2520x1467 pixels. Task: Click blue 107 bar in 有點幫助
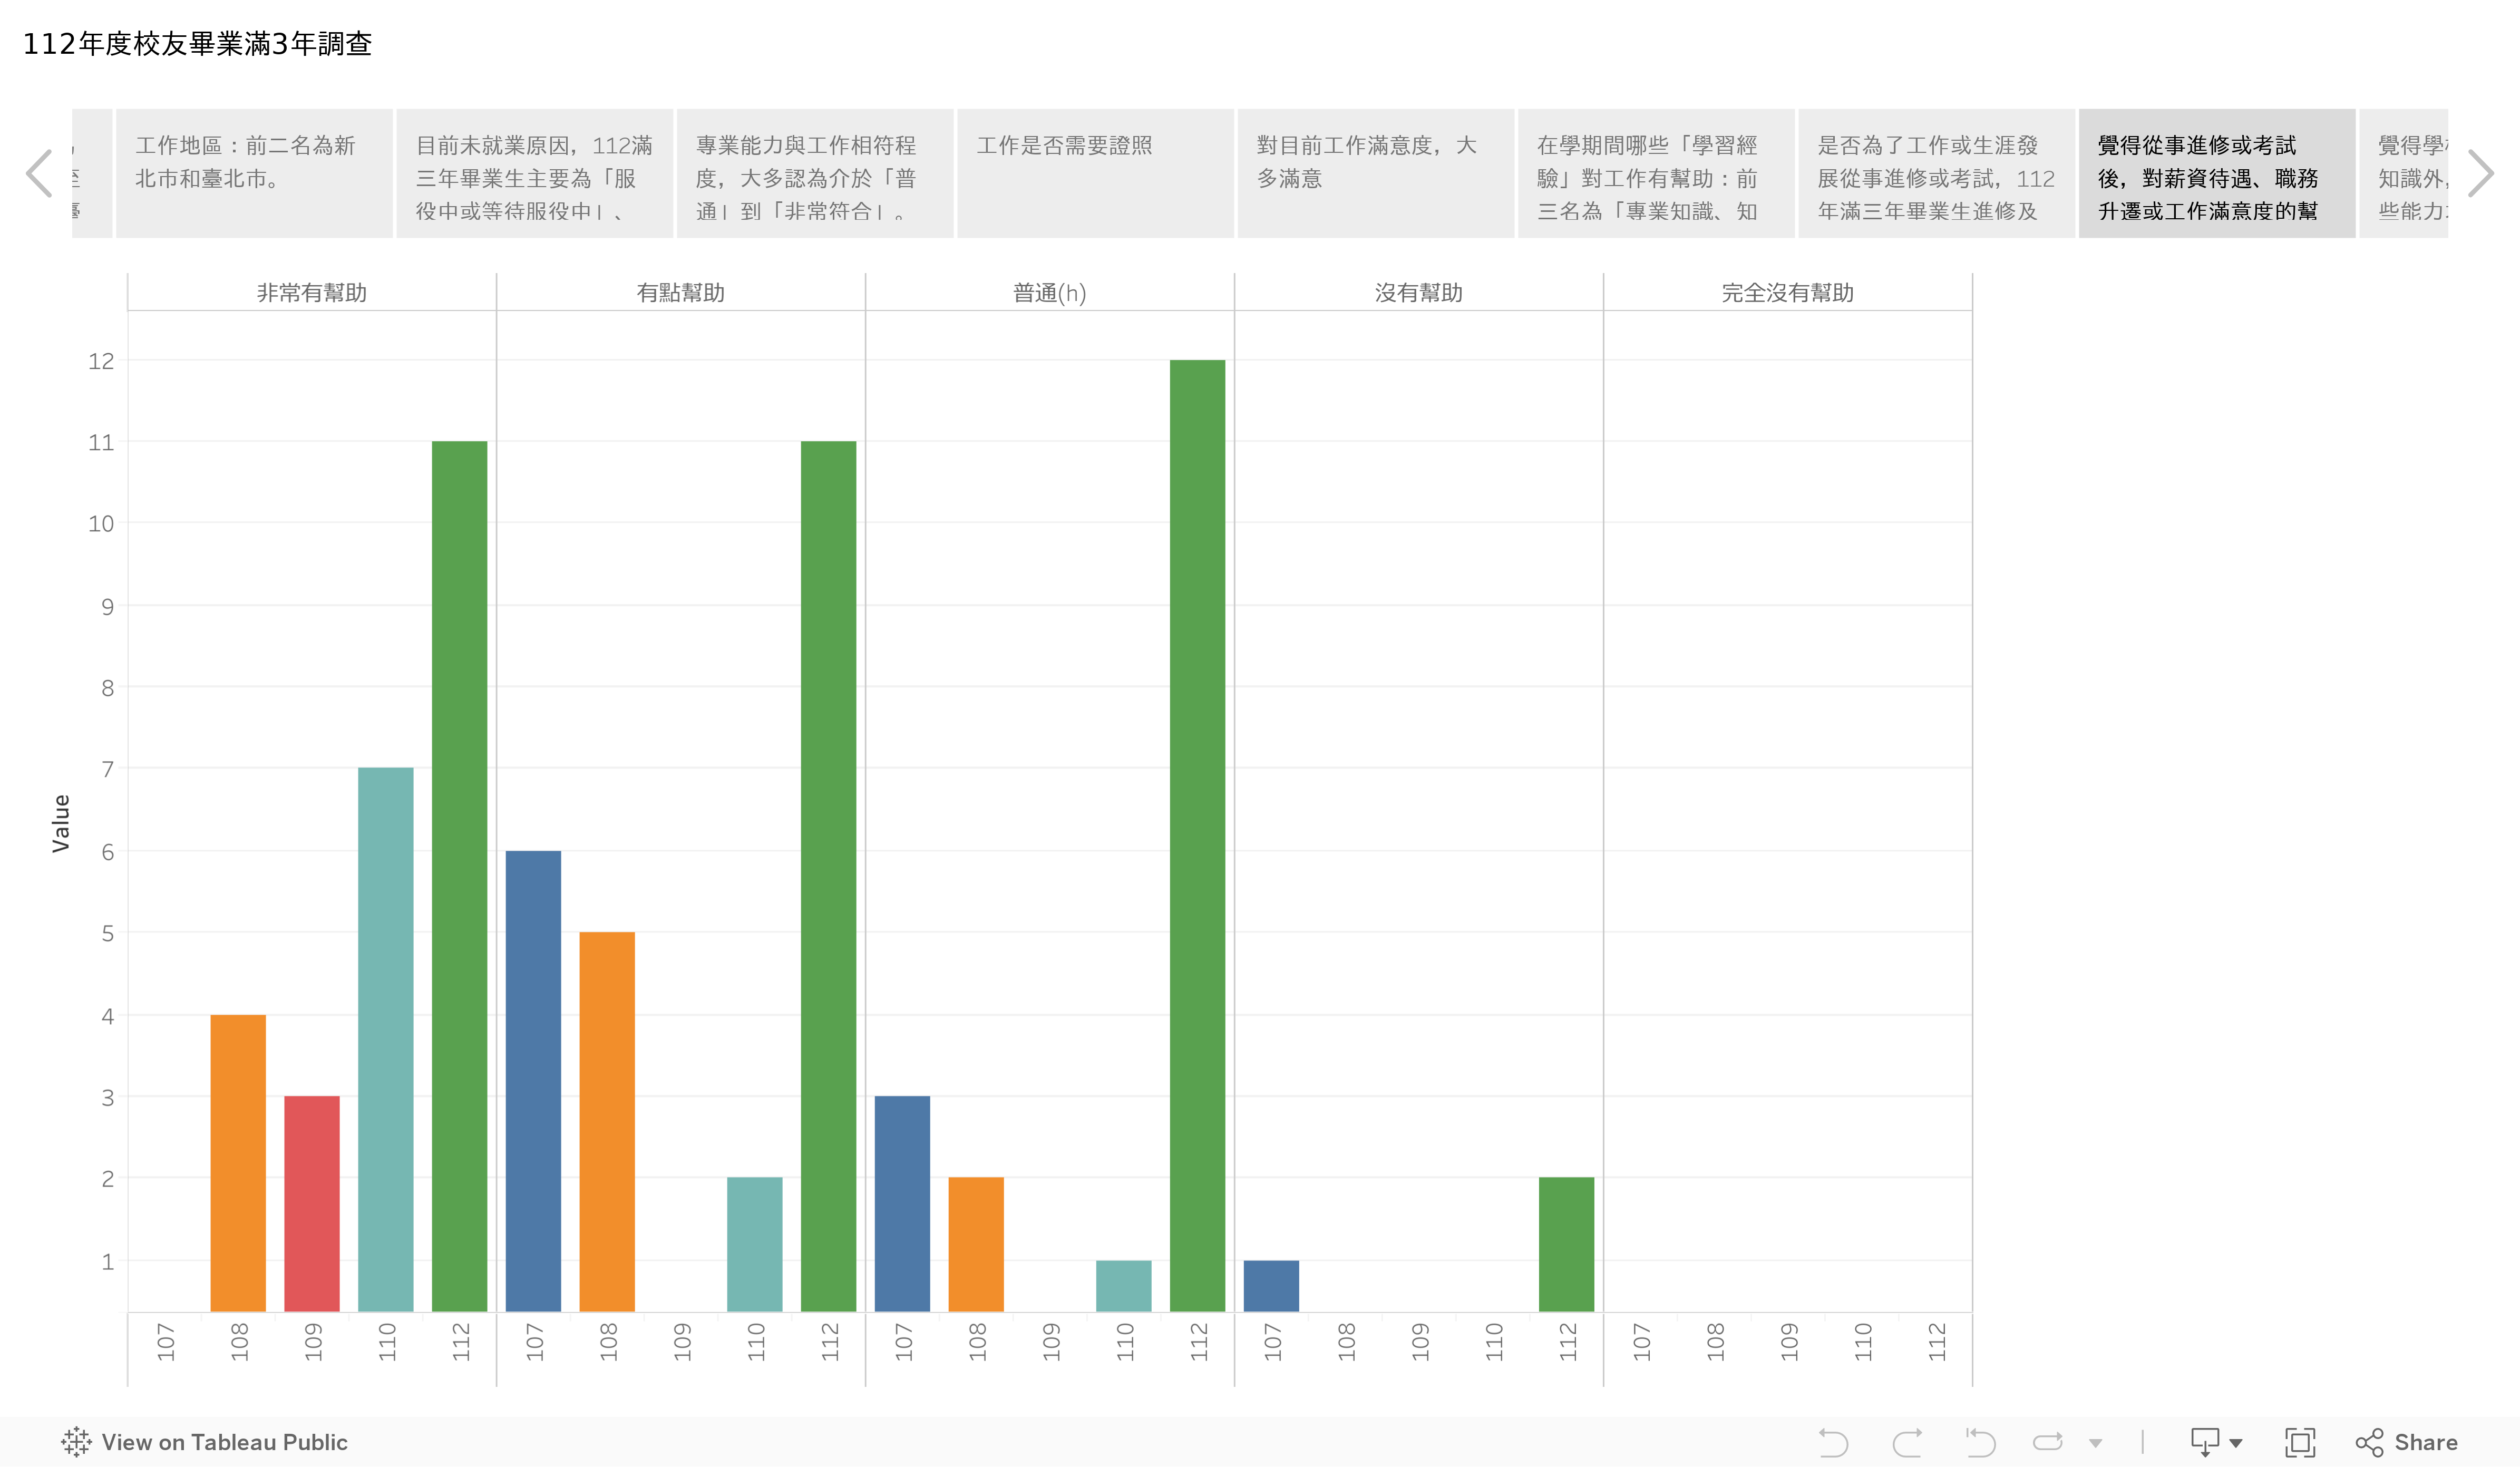click(x=533, y=1081)
